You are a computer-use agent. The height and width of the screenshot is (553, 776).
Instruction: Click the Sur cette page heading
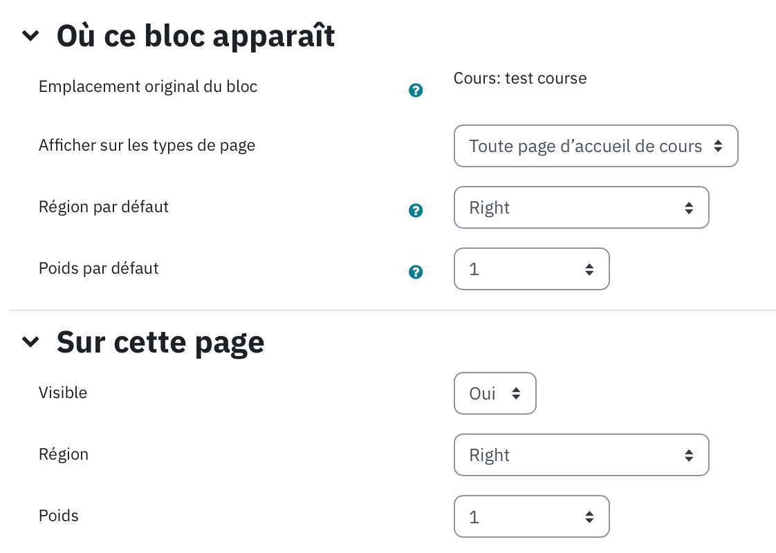coord(160,342)
